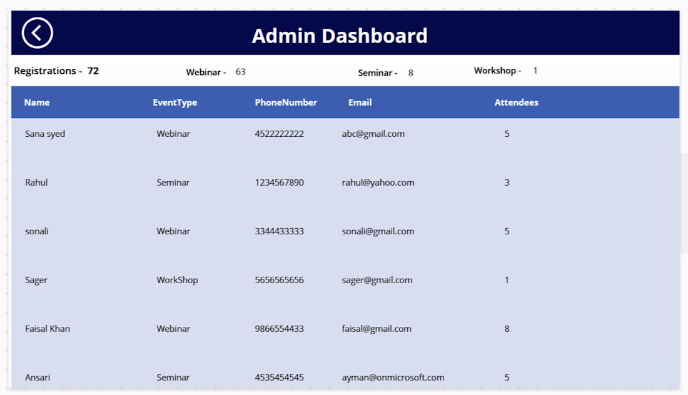
Task: Select the name Sana syed
Action: point(45,134)
